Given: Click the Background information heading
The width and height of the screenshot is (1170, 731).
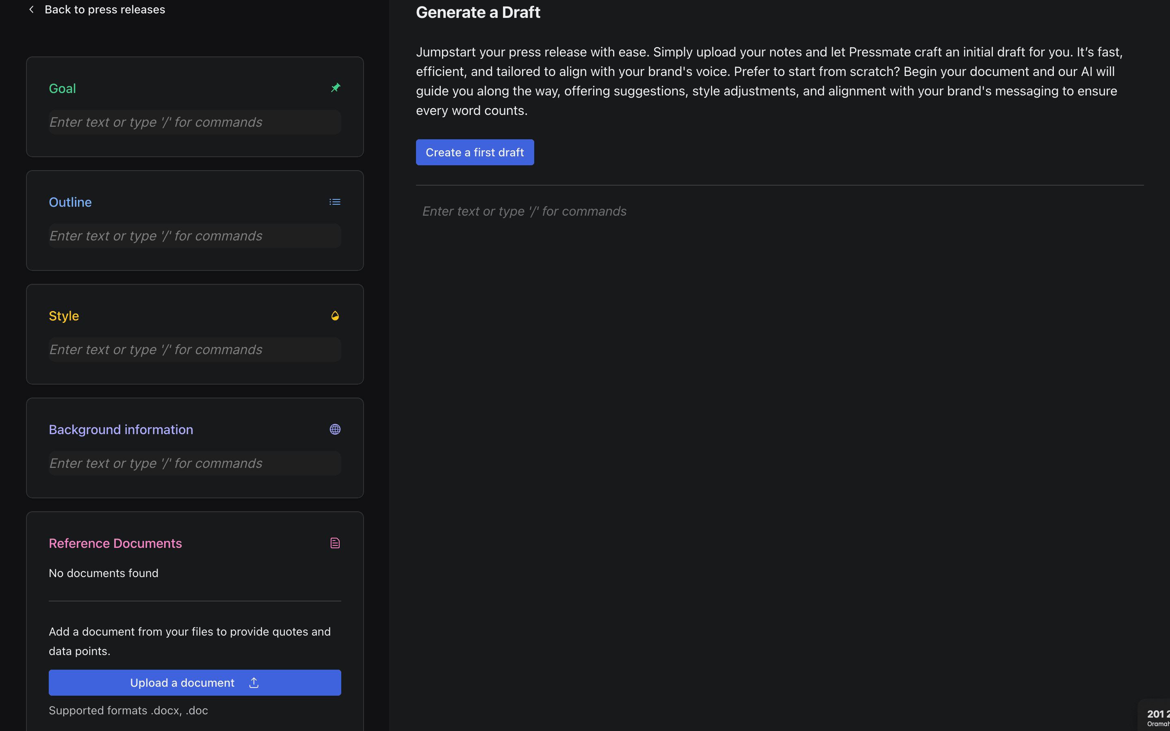Looking at the screenshot, I should point(121,429).
